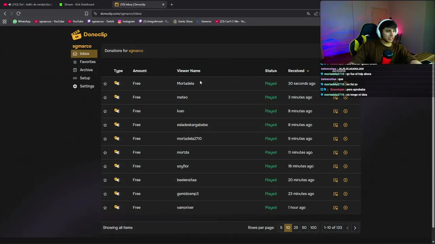Archive the esladeskargabebe donation
Image resolution: width=435 pixels, height=244 pixels.
click(x=335, y=125)
